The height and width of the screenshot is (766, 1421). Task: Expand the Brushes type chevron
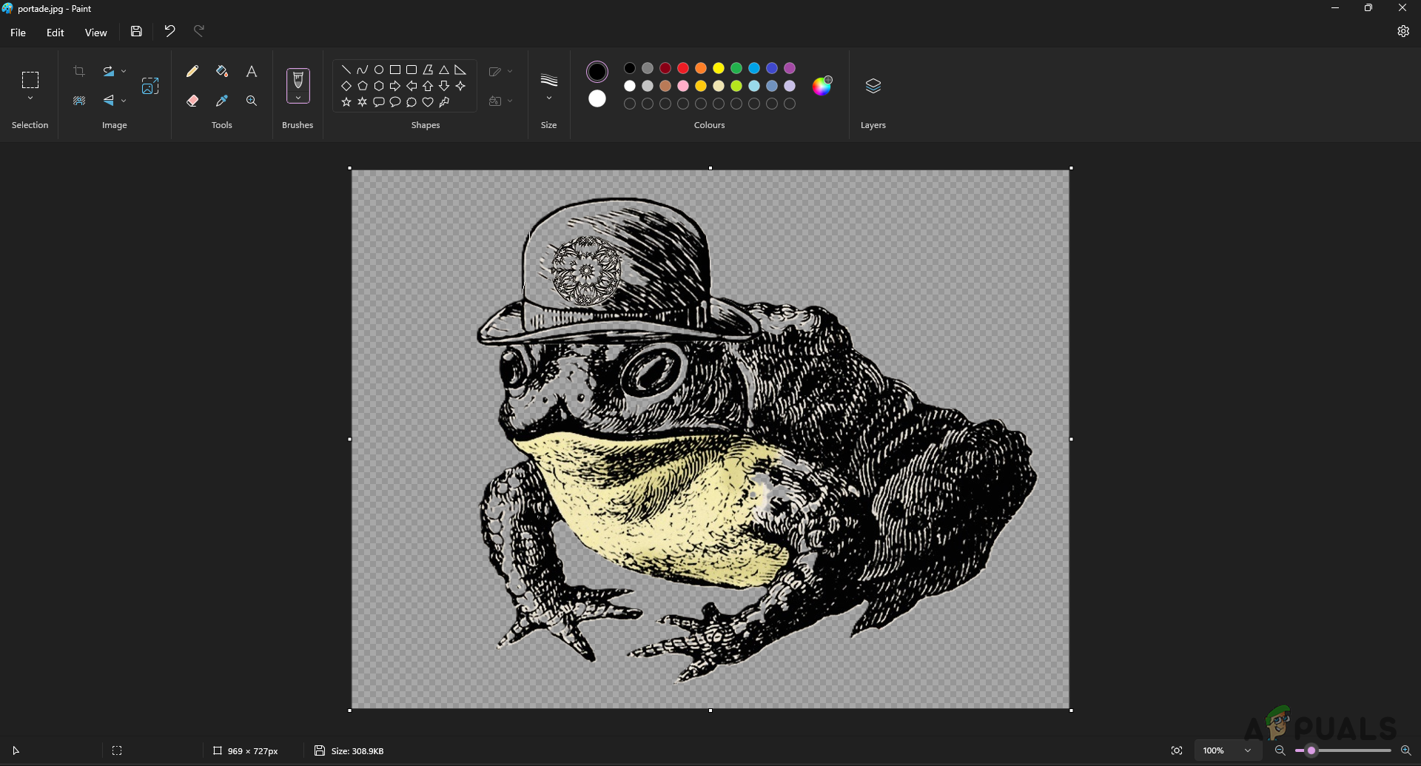coord(298,98)
